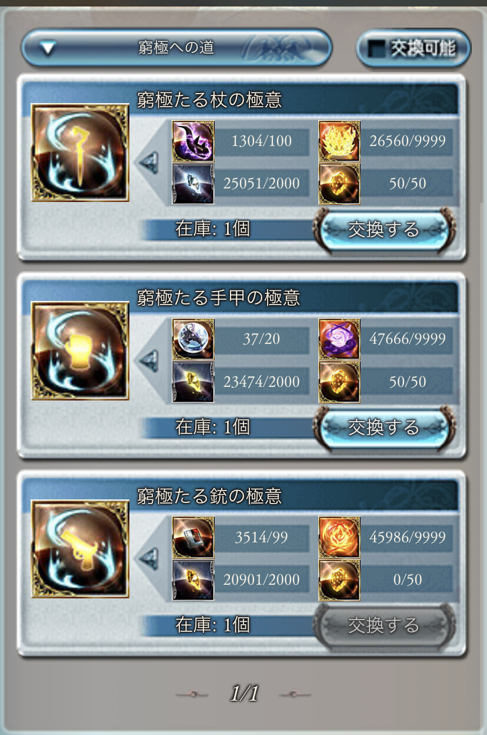Tap the purple claw material showing 1304/100
Screen dimensions: 487x735
click(x=193, y=141)
